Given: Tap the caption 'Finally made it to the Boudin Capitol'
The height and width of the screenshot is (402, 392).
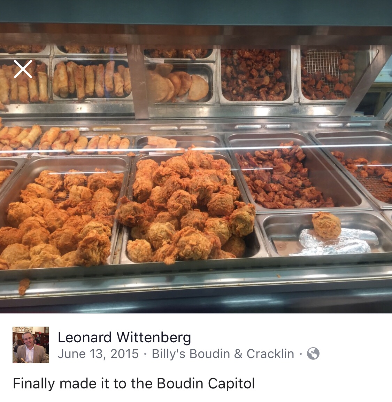Looking at the screenshot, I should 134,384.
